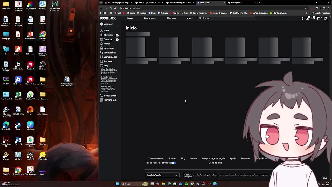
Task: Open Roblox Studio desktop shortcut
Action: [x=18, y=66]
